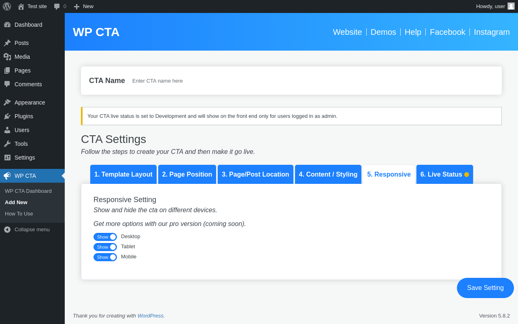The width and height of the screenshot is (518, 324).
Task: Click the CTA Name input field
Action: point(243,81)
